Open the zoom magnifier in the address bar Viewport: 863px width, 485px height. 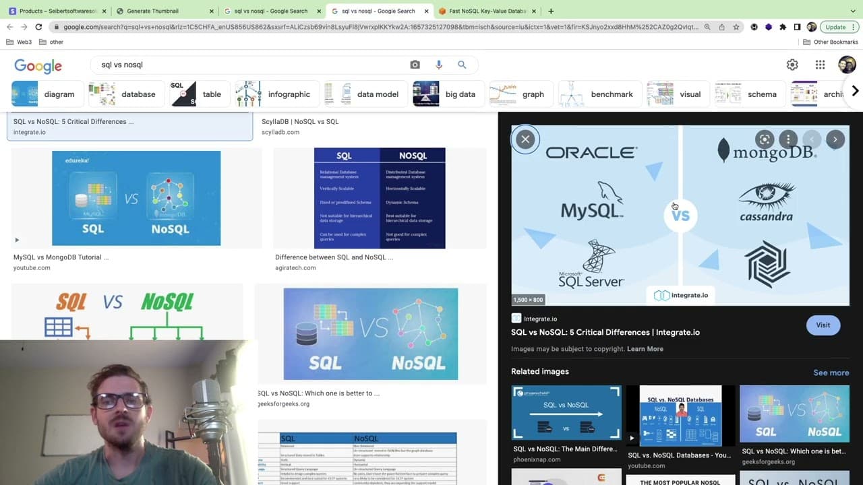tap(707, 27)
